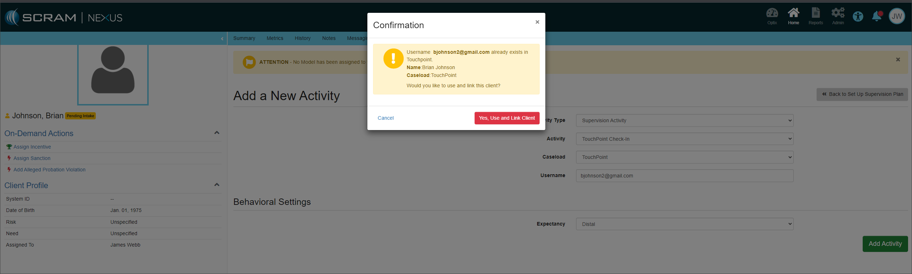Switch to the History tab
This screenshot has height=274, width=912.
(302, 38)
